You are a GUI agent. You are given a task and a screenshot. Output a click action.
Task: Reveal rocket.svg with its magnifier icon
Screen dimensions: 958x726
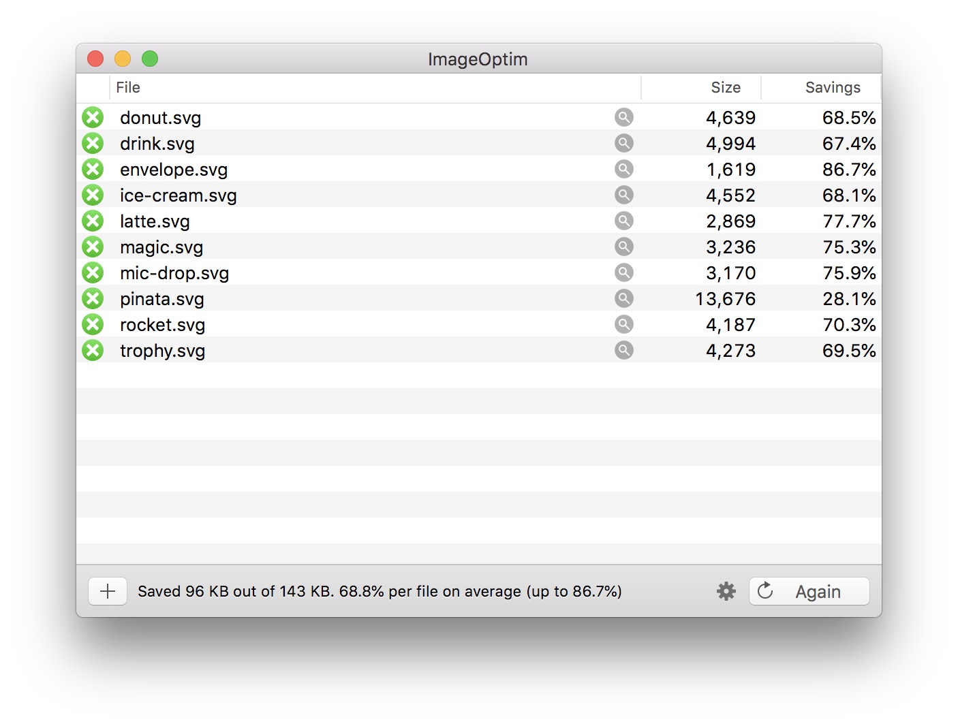click(x=623, y=324)
